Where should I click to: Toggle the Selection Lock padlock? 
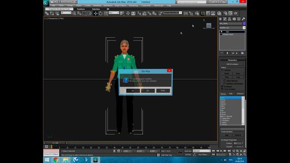[114, 151]
